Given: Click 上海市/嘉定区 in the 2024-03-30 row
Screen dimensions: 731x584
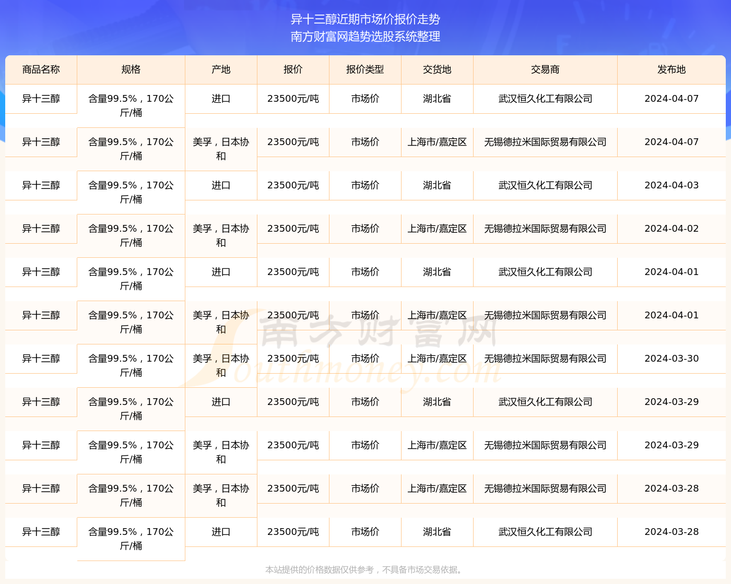Looking at the screenshot, I should click(x=437, y=359).
